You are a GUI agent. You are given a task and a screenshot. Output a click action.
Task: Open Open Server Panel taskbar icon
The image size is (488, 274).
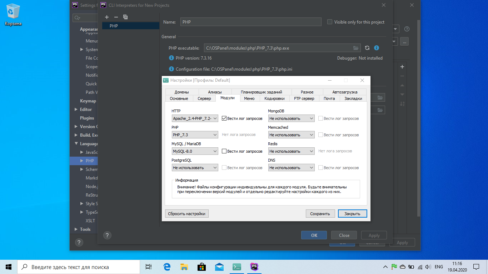pyautogui.click(x=236, y=267)
